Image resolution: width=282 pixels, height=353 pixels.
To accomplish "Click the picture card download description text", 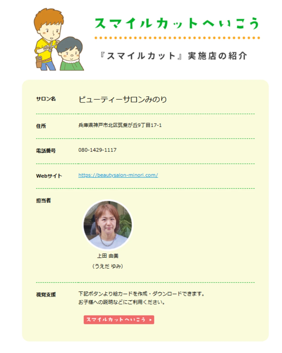I will click(141, 298).
